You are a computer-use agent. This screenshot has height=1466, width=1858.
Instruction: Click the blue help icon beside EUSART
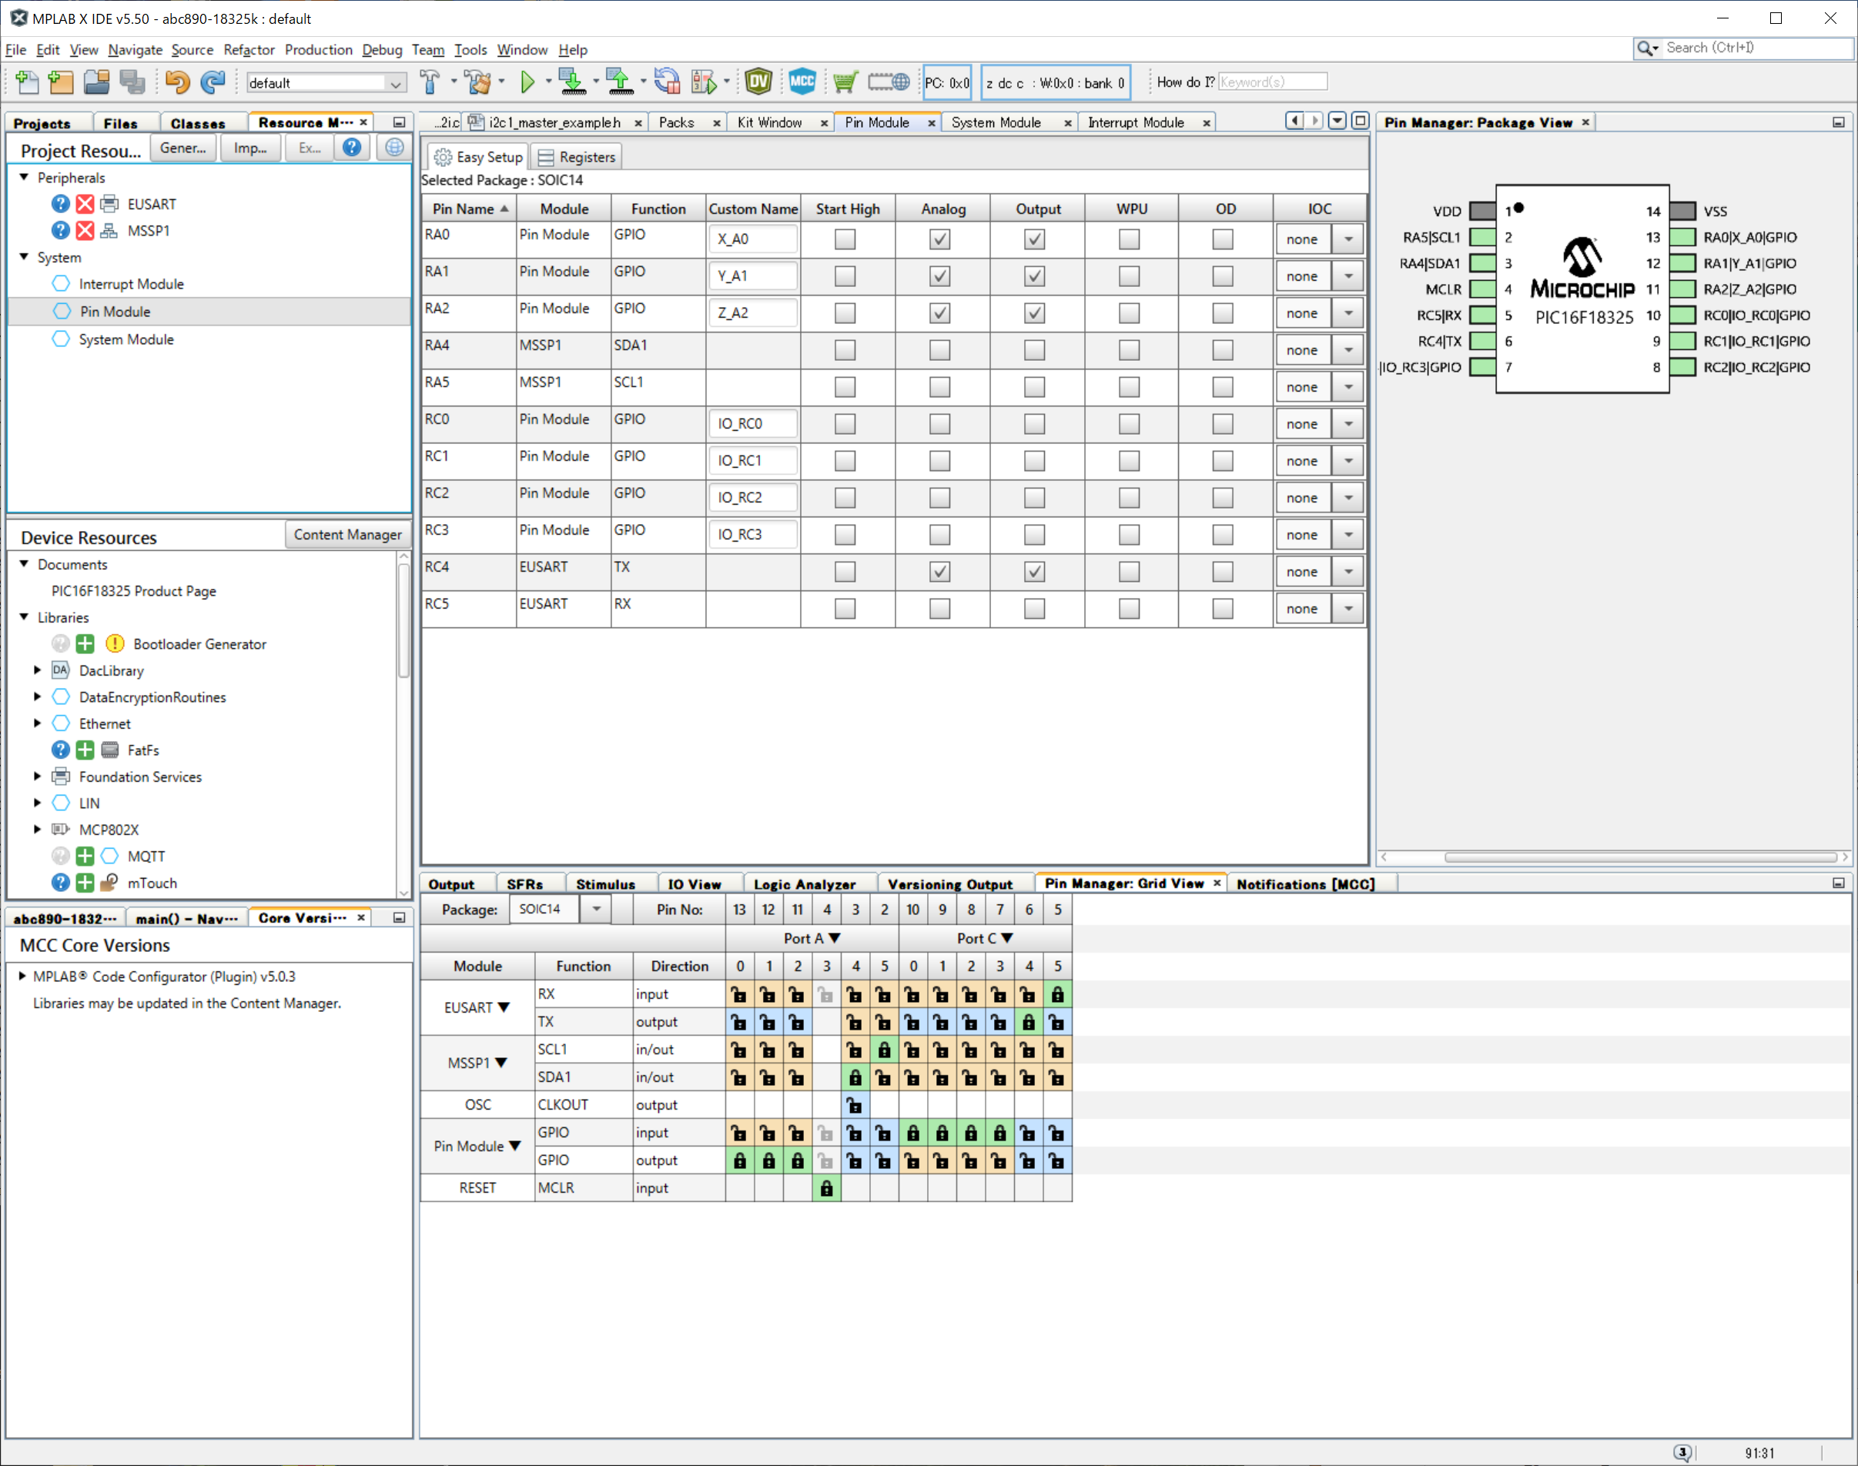(x=60, y=204)
